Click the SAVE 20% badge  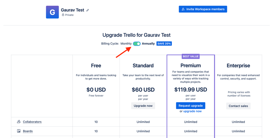[x=164, y=44]
